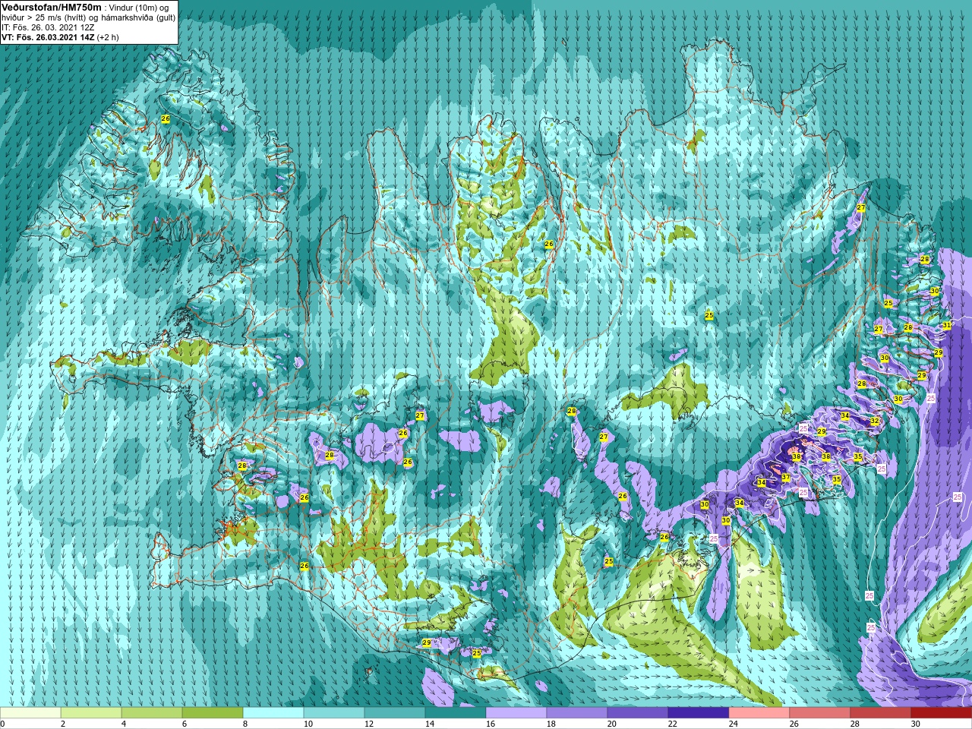Pick the 4–6 m/s green legend swatch
The width and height of the screenshot is (972, 729).
click(x=152, y=713)
